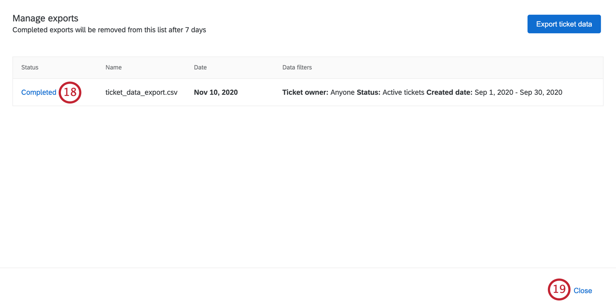Click the red circled number 18 marker
The width and height of the screenshot is (616, 307).
point(70,92)
